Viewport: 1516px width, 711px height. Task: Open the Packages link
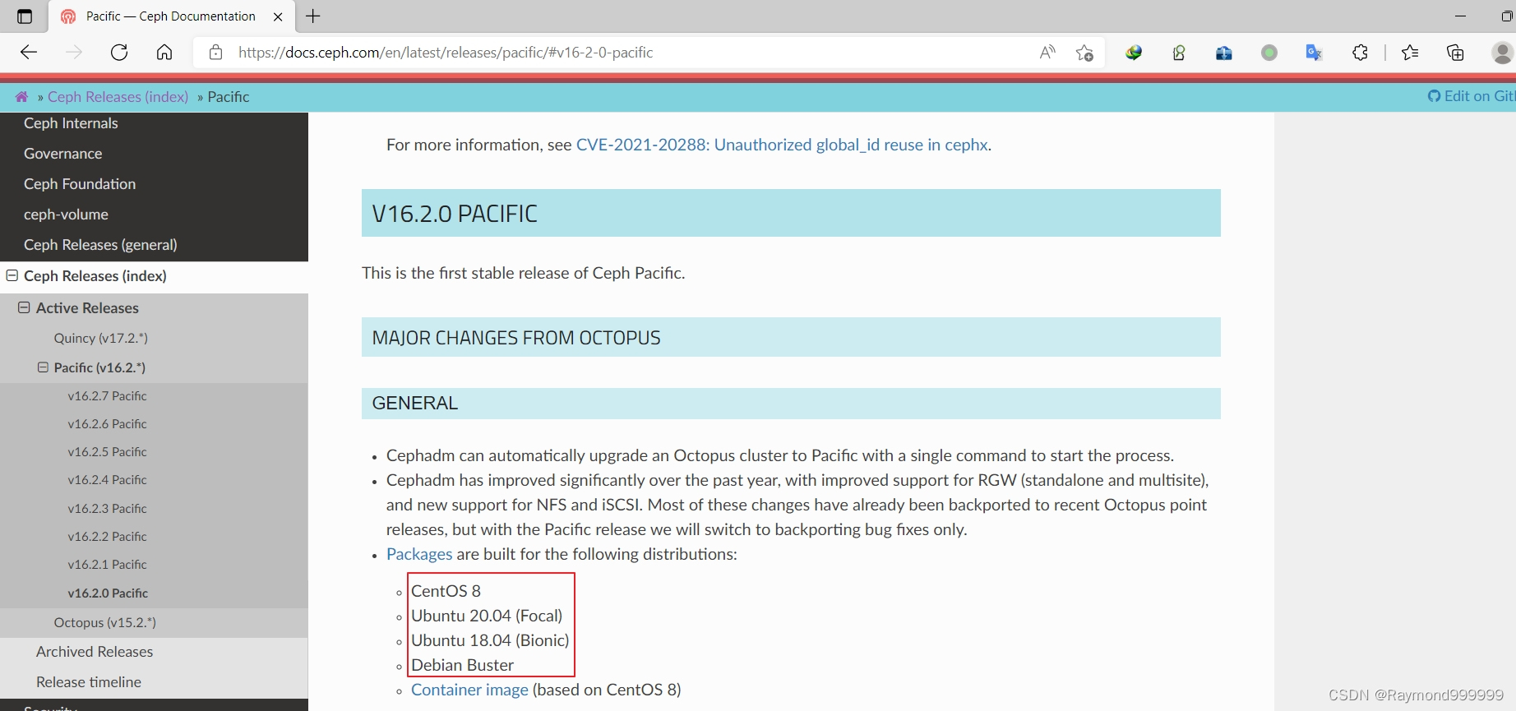coord(419,554)
